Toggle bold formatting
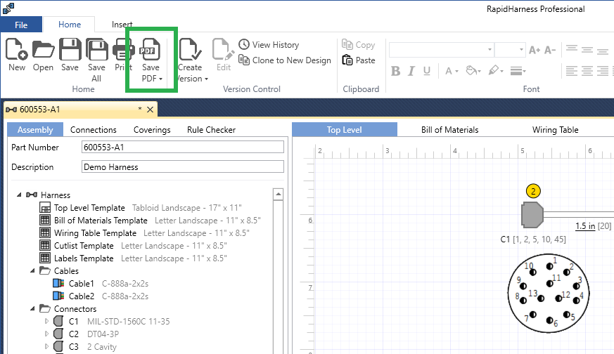The height and width of the screenshot is (354, 614). pos(395,71)
